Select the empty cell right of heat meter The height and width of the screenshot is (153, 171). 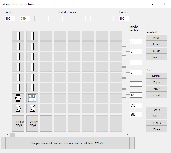click(x=46, y=98)
